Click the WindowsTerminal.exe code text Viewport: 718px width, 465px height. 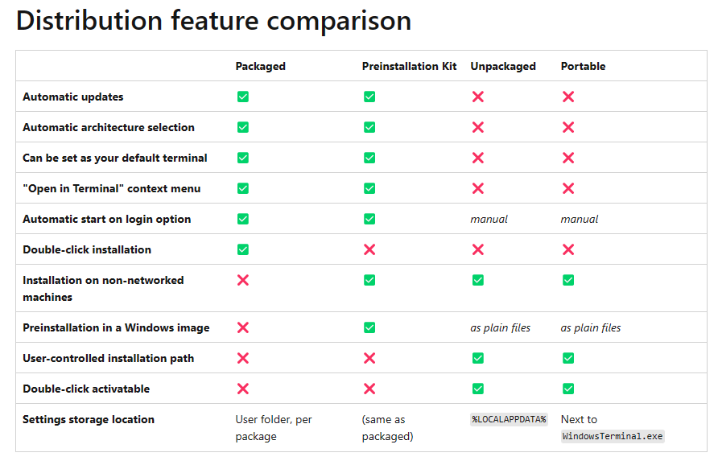tap(613, 436)
